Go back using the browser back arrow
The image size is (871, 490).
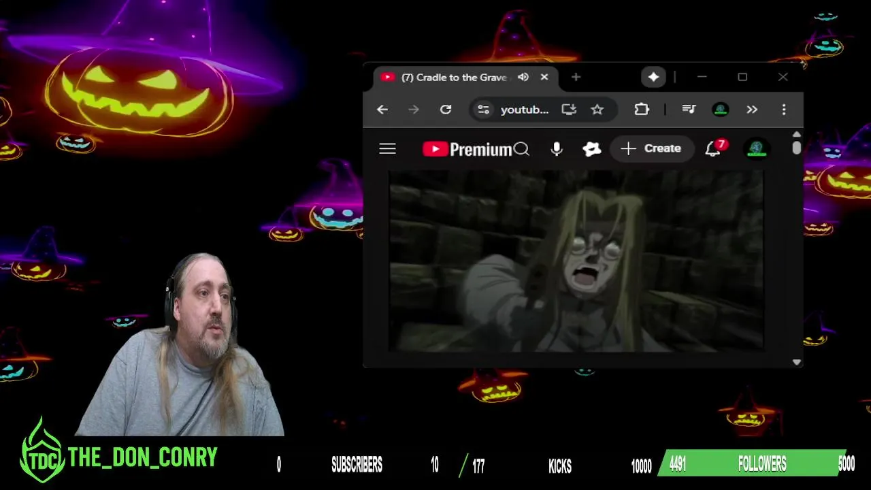click(x=382, y=110)
